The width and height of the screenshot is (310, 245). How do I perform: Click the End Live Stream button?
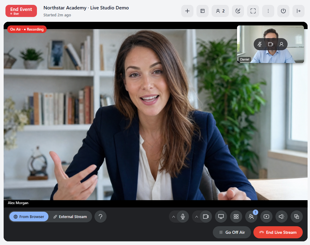278,232
